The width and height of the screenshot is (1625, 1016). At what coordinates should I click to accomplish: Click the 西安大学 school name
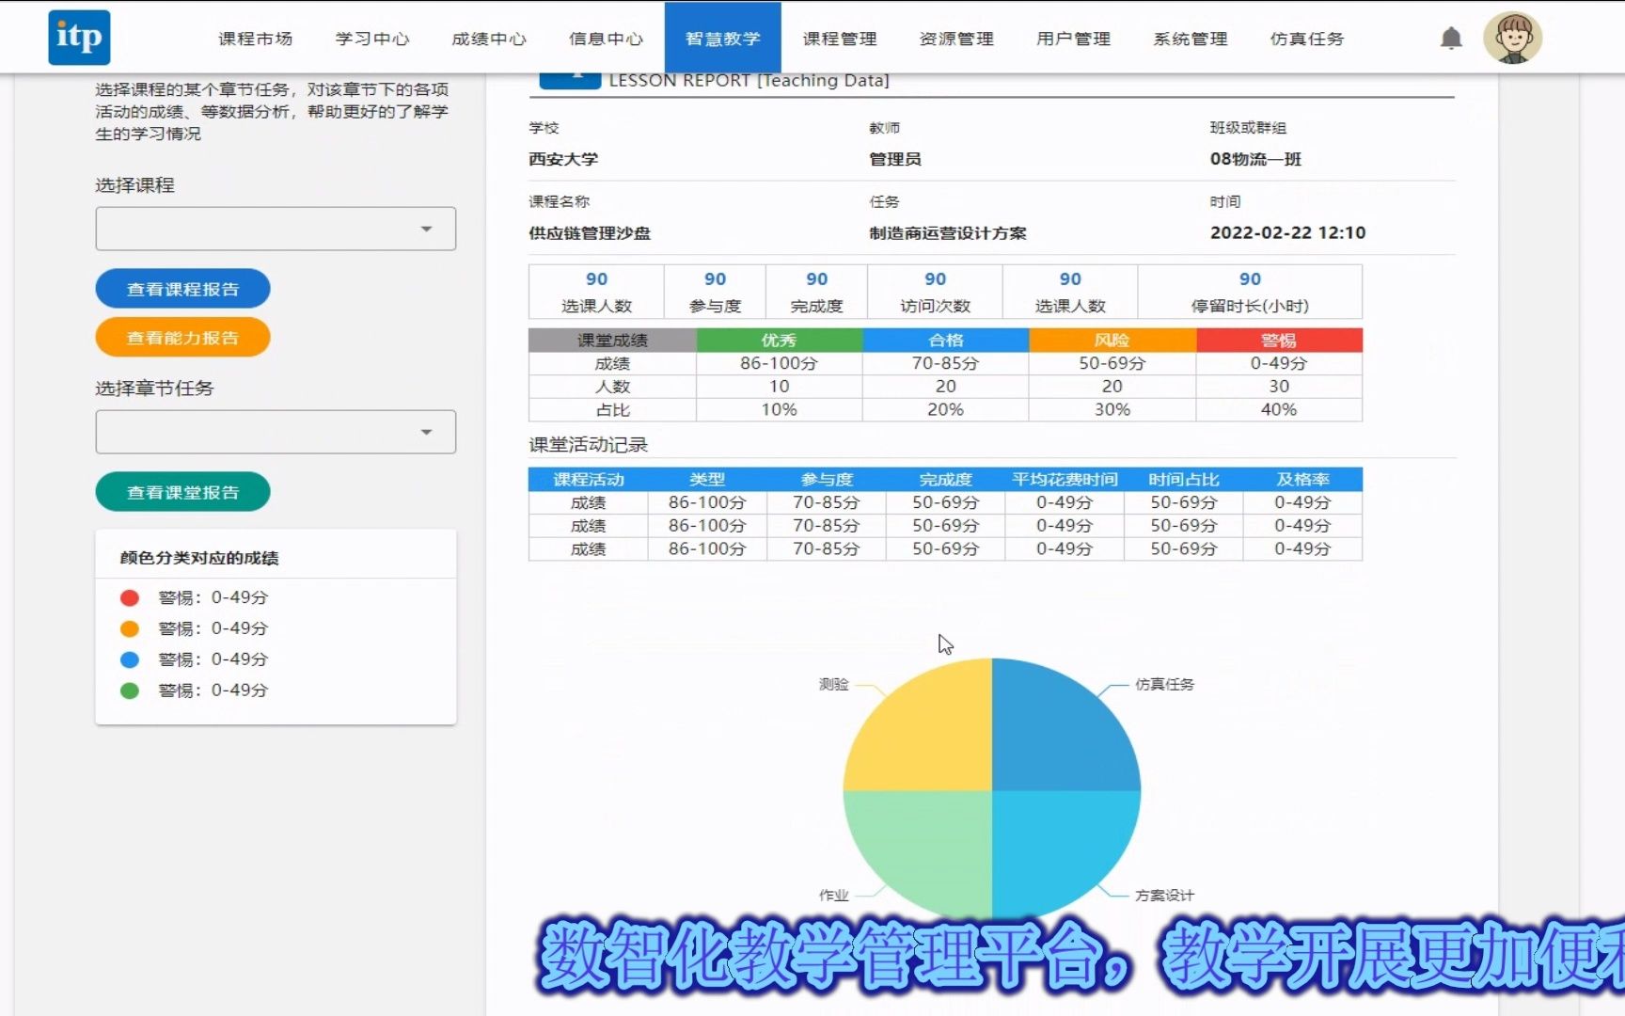coord(563,159)
